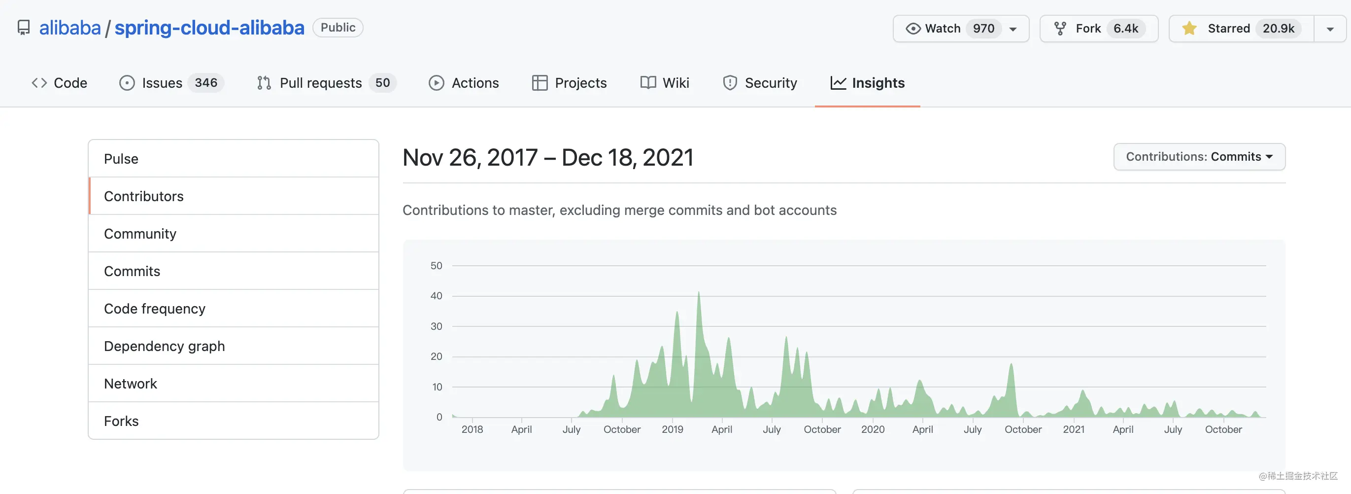Switch to the Projects tab
The image size is (1351, 494).
(569, 83)
